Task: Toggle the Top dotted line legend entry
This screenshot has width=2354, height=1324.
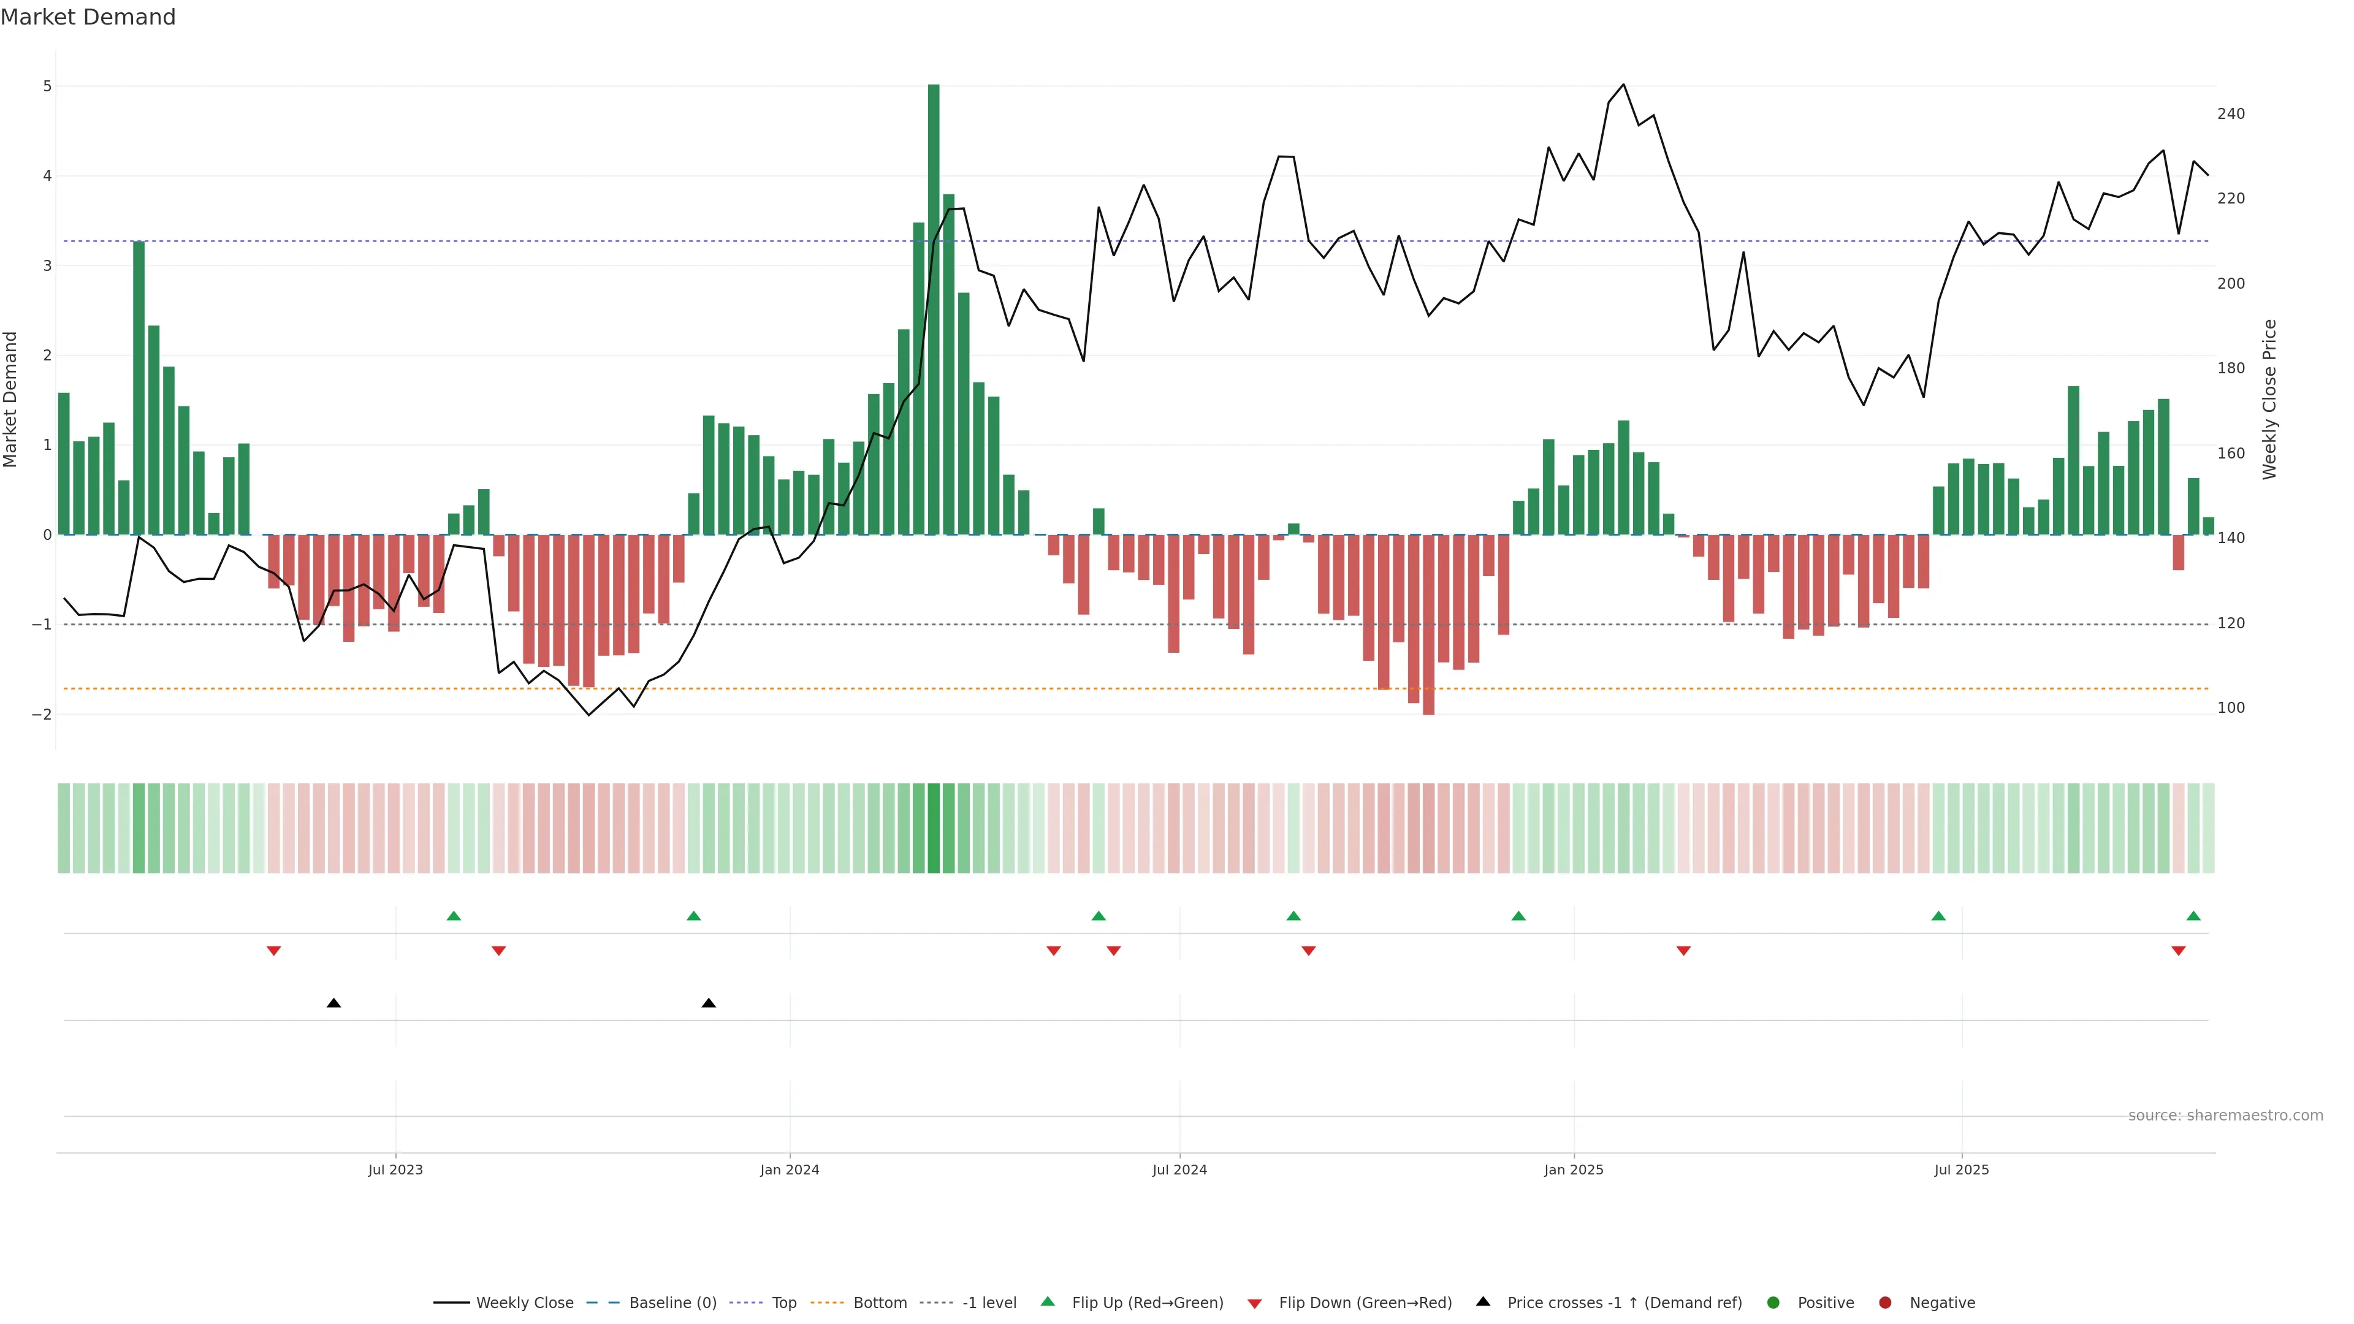Action: point(783,1303)
